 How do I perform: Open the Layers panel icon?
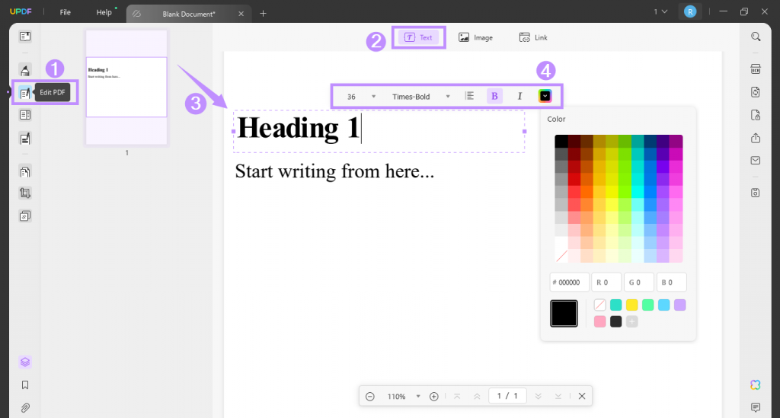coord(25,362)
